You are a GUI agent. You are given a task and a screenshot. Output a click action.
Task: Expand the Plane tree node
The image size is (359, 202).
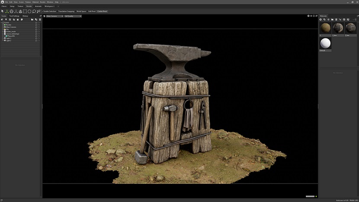tap(5, 36)
